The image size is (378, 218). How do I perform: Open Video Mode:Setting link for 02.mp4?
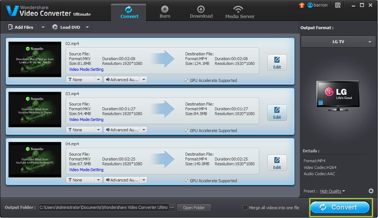click(86, 69)
